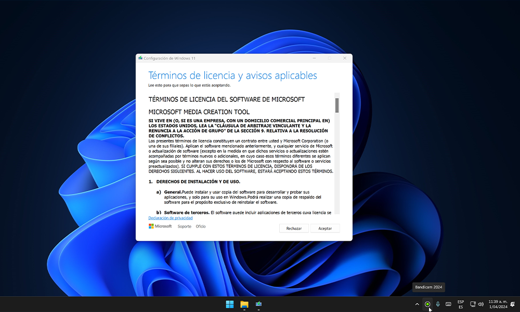
Task: Open the Soporte link
Action: 185,227
